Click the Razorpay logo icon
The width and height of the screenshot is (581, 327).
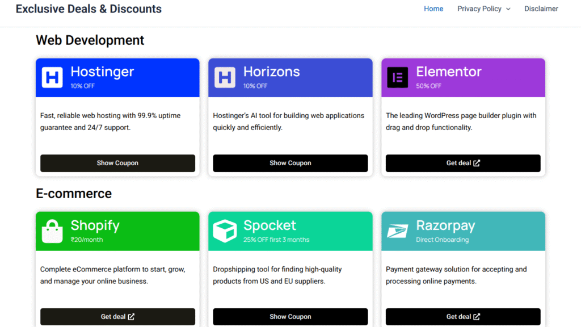pyautogui.click(x=398, y=231)
